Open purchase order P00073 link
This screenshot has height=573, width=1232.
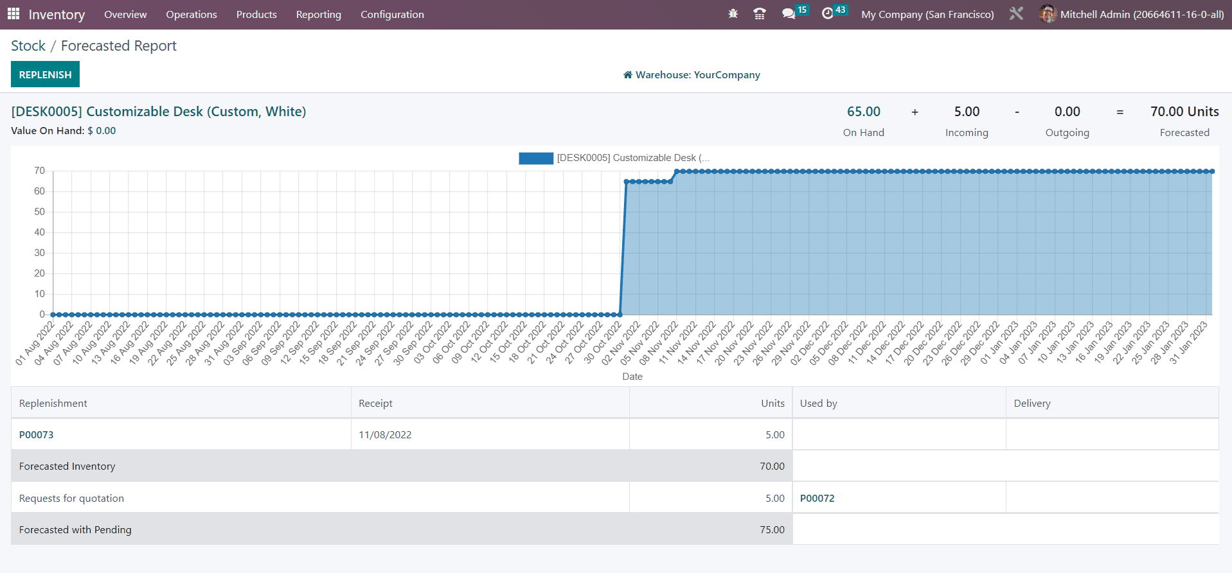[37, 434]
